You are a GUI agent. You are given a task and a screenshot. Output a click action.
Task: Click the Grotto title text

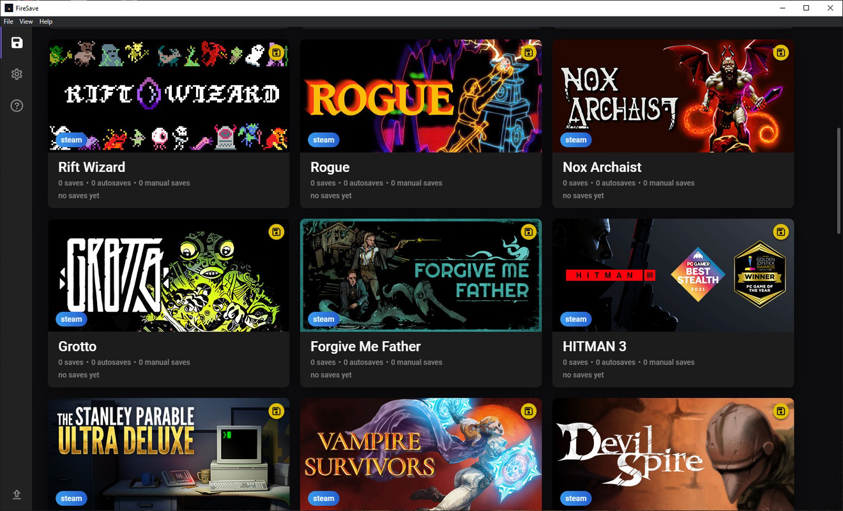coord(77,347)
